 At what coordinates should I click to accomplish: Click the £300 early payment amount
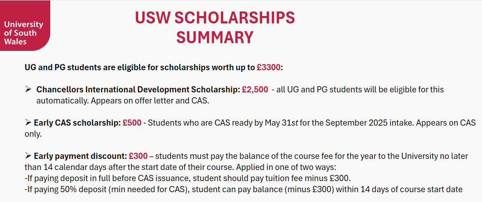138,156
